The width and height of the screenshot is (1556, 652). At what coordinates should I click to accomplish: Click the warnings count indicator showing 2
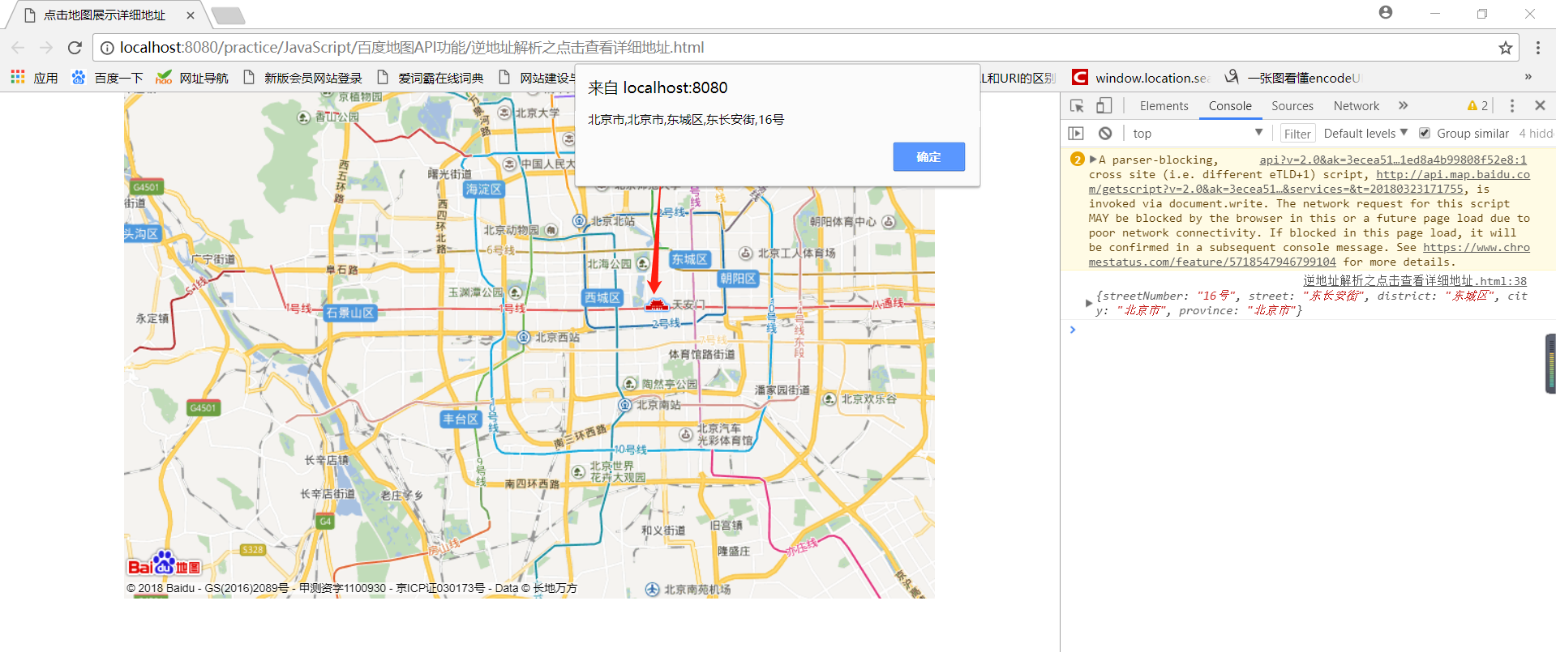pos(1477,106)
